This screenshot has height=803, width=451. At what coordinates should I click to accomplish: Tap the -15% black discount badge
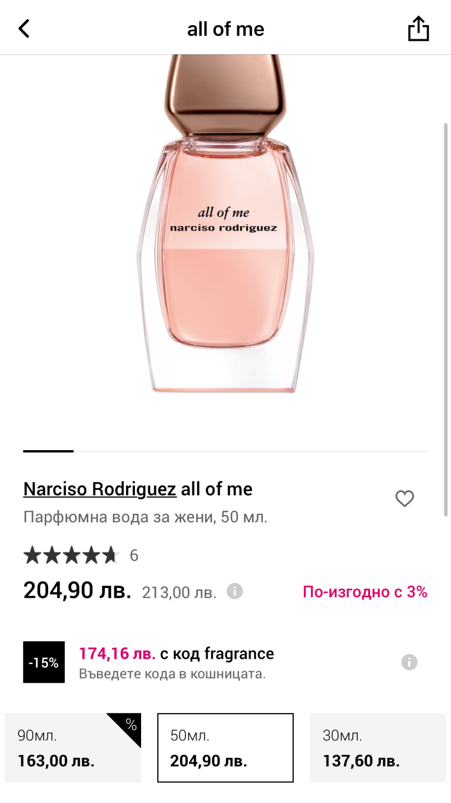coord(44,662)
